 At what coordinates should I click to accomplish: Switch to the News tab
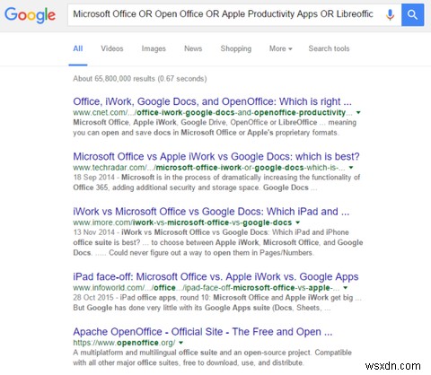pyautogui.click(x=193, y=48)
